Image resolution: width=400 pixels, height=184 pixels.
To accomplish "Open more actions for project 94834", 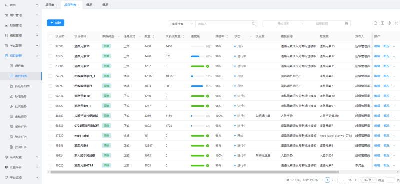I will (x=394, y=96).
